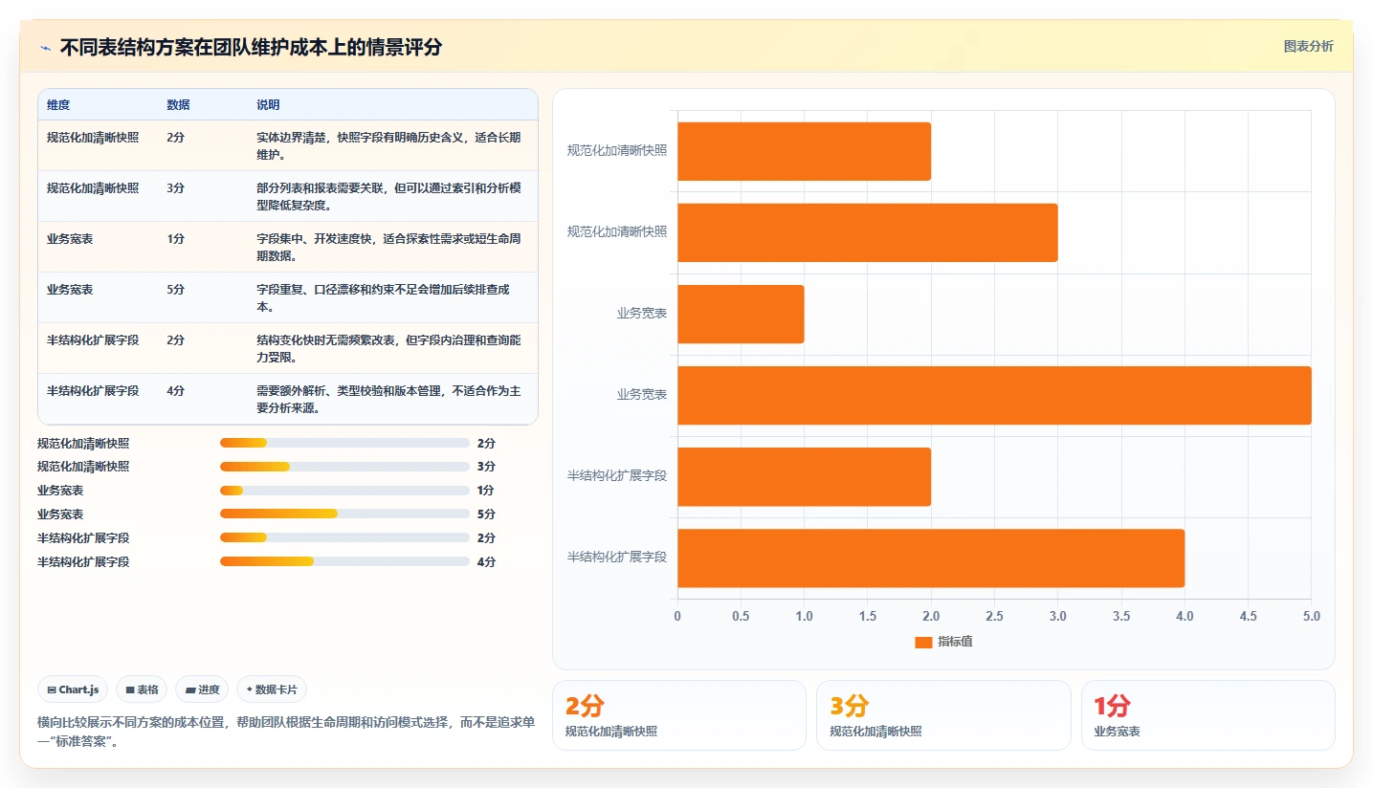Image resolution: width=1373 pixels, height=788 pixels.
Task: Click the 0.5 tick on the chart x-axis
Action: [x=741, y=617]
